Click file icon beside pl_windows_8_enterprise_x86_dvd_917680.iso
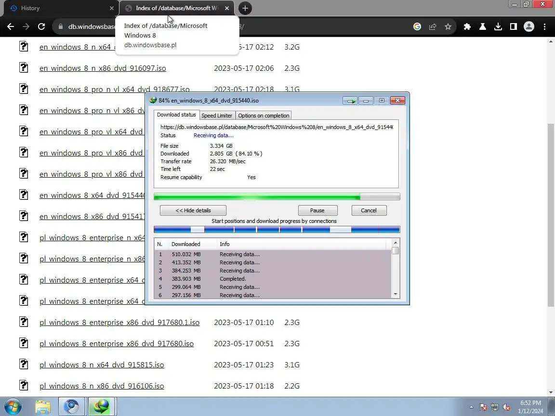The width and height of the screenshot is (555, 416). point(23,343)
